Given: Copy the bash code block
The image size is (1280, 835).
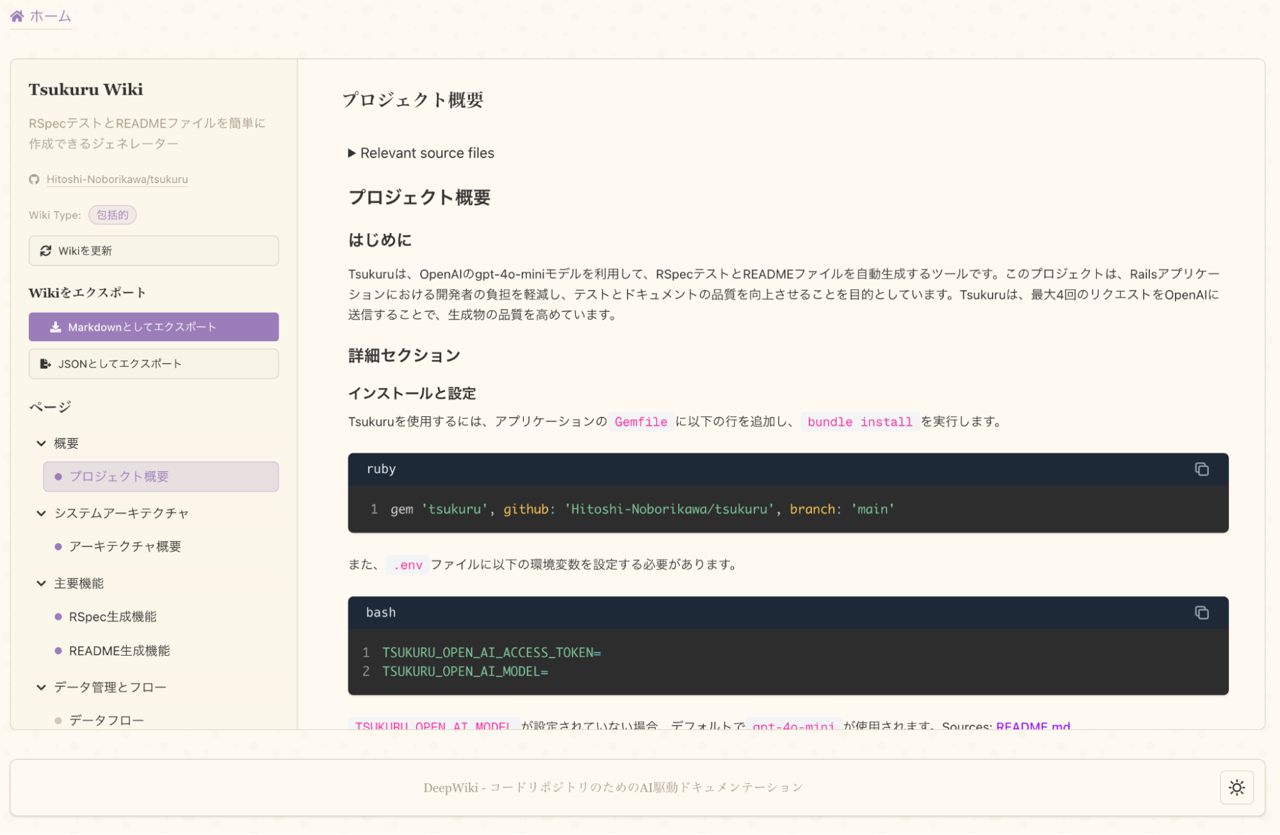Looking at the screenshot, I should point(1201,613).
